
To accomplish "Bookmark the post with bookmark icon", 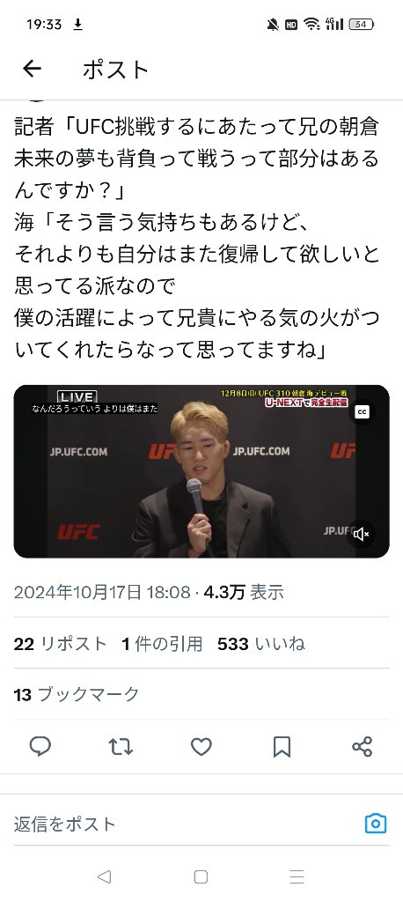I will tap(282, 747).
